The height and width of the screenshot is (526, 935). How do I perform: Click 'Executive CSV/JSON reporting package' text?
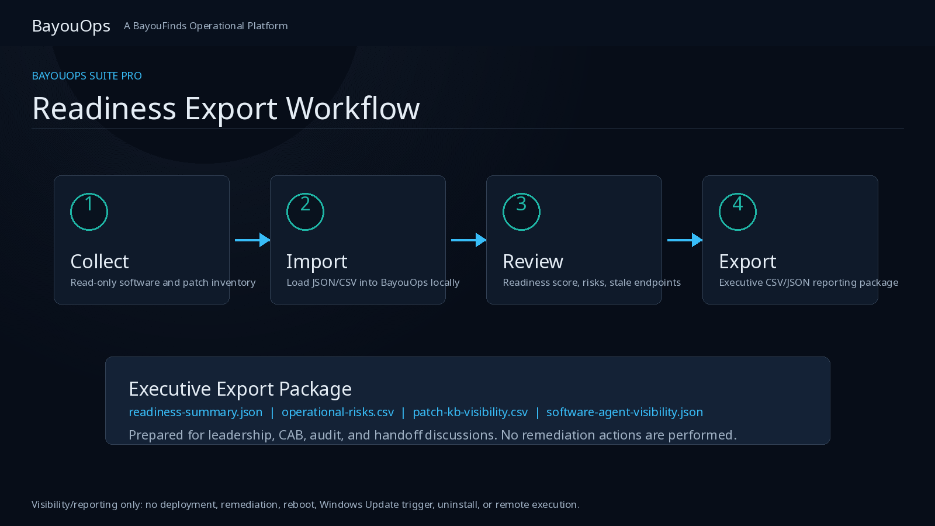(x=809, y=282)
